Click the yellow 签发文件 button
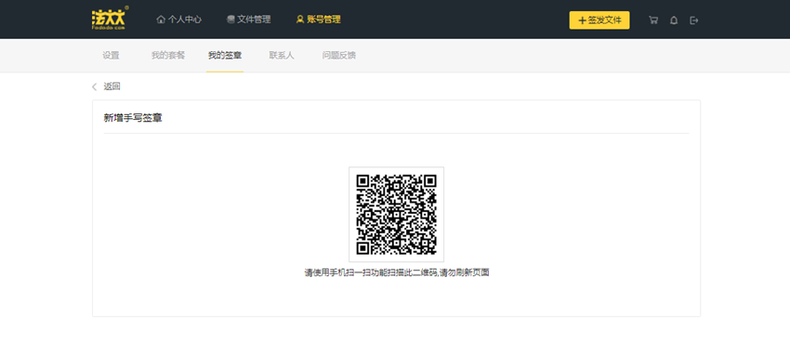This screenshot has width=790, height=357. click(599, 20)
